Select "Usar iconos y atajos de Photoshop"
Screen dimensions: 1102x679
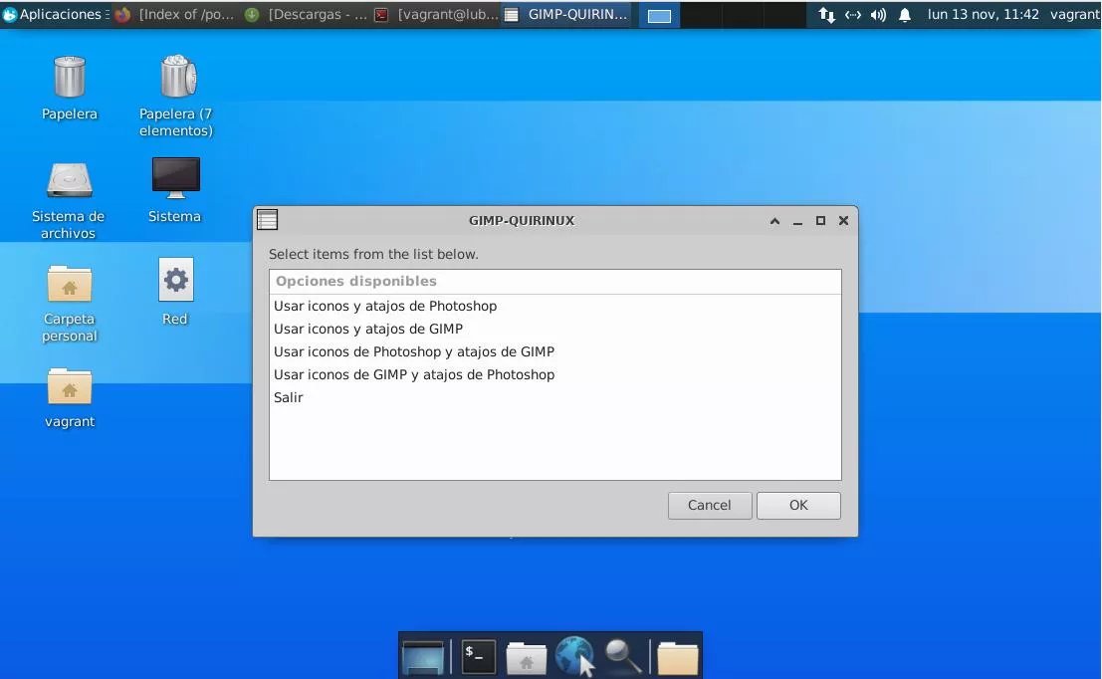(385, 306)
